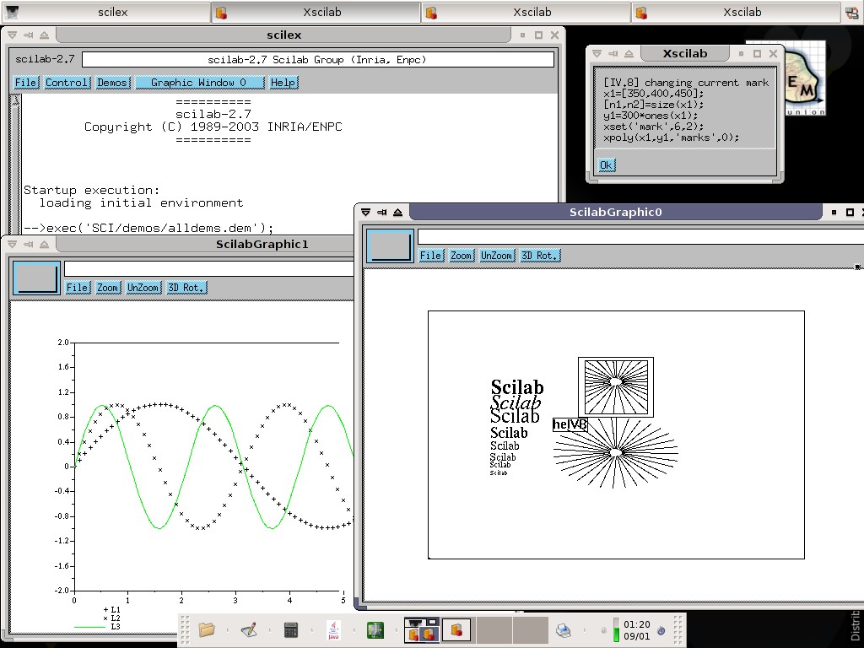Click the scilex console vertical scrollbar

click(15, 160)
